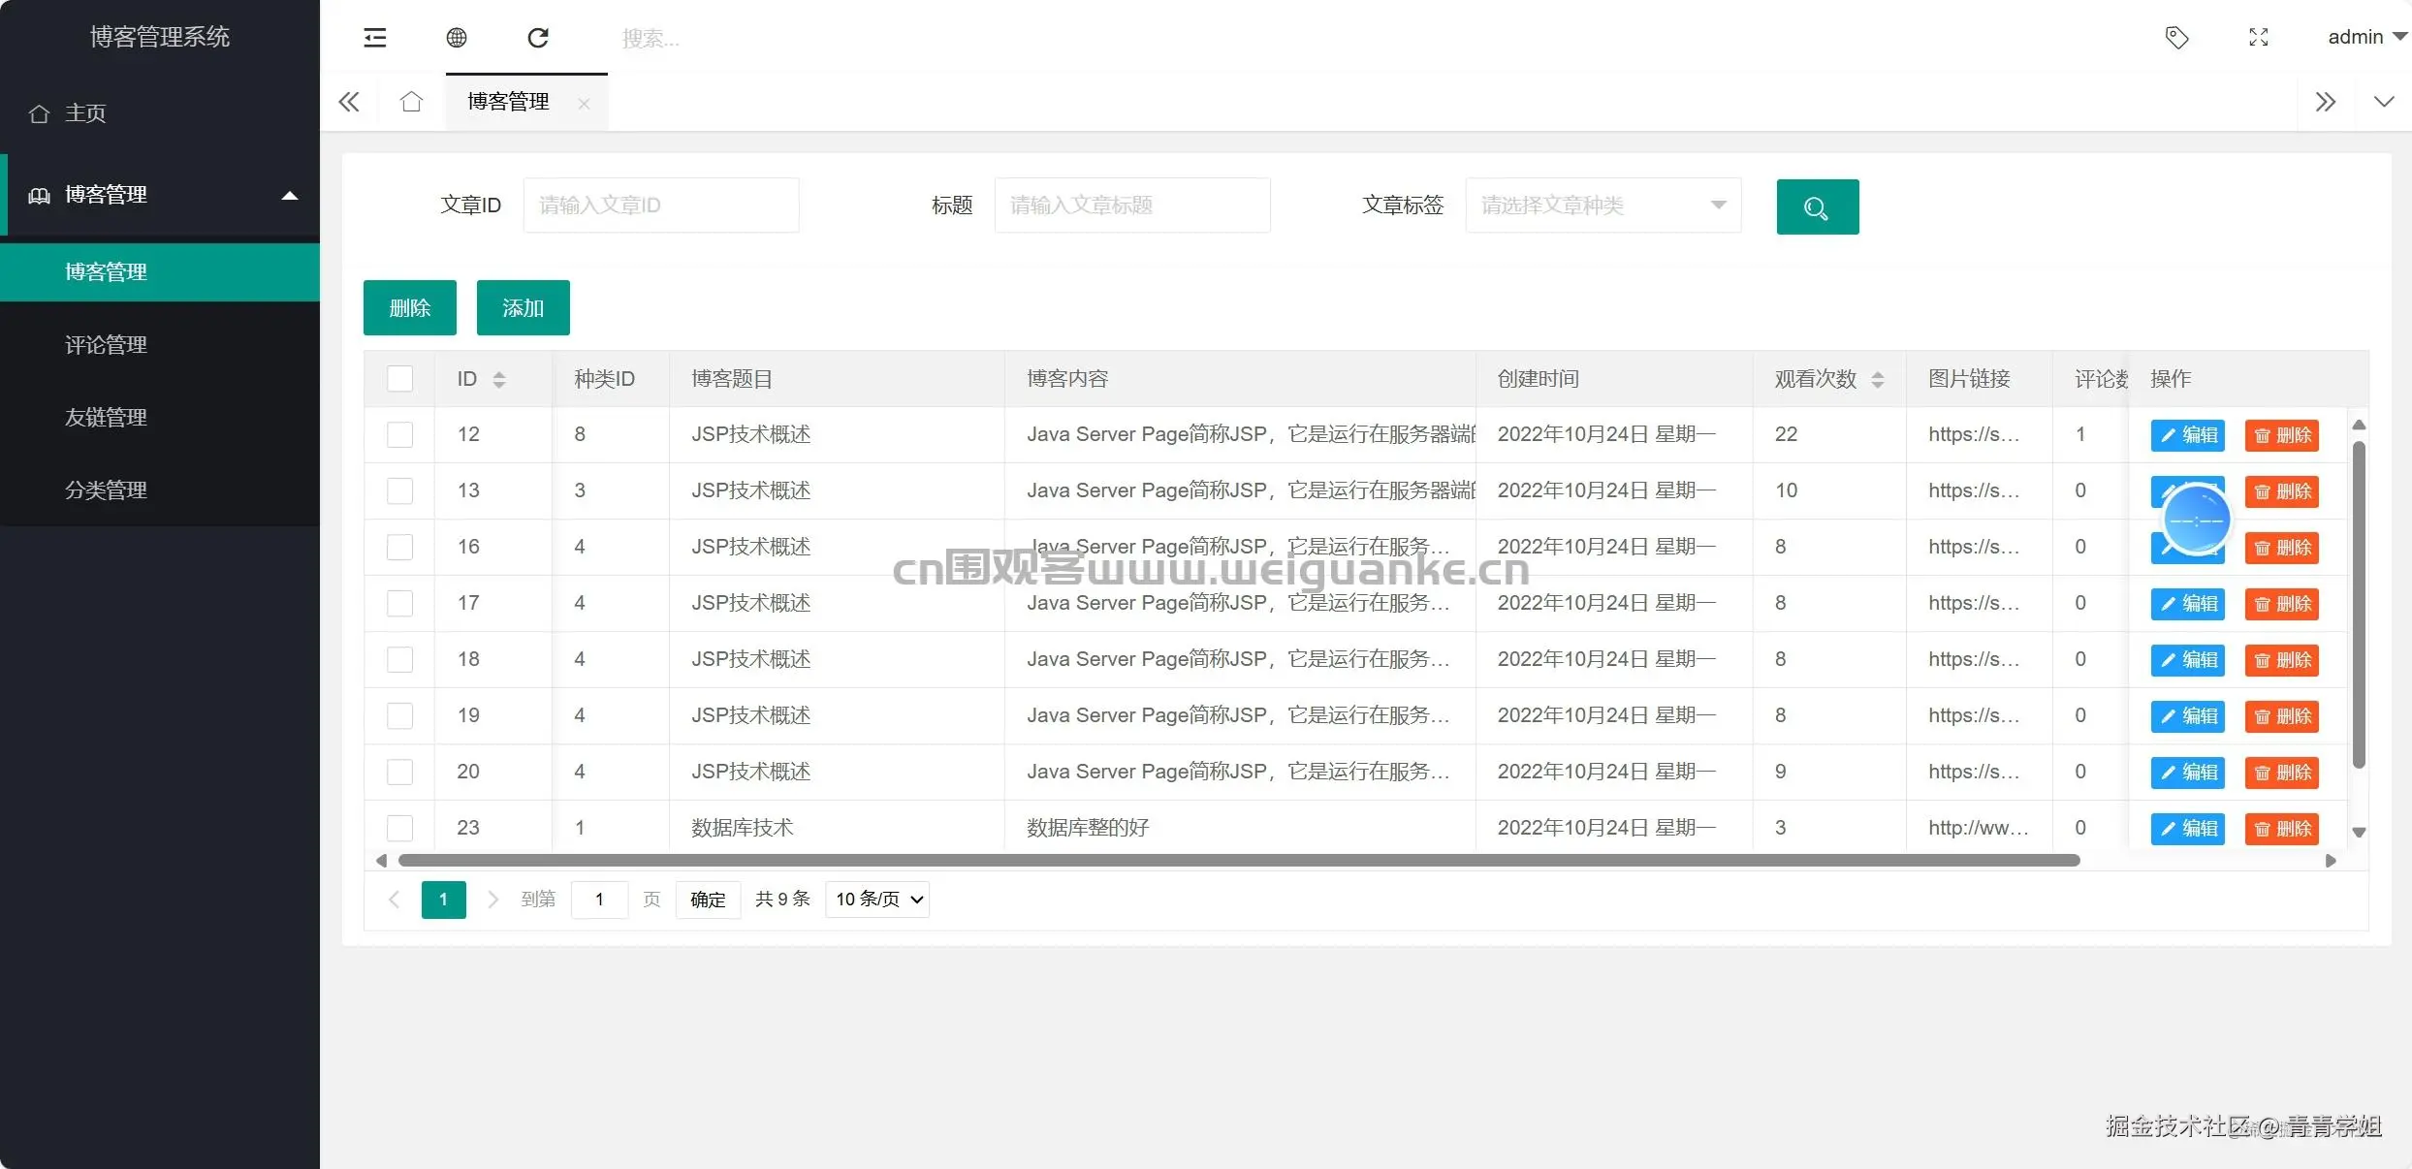Go to 分类管理 in the sidebar
2412x1169 pixels.
pos(106,490)
